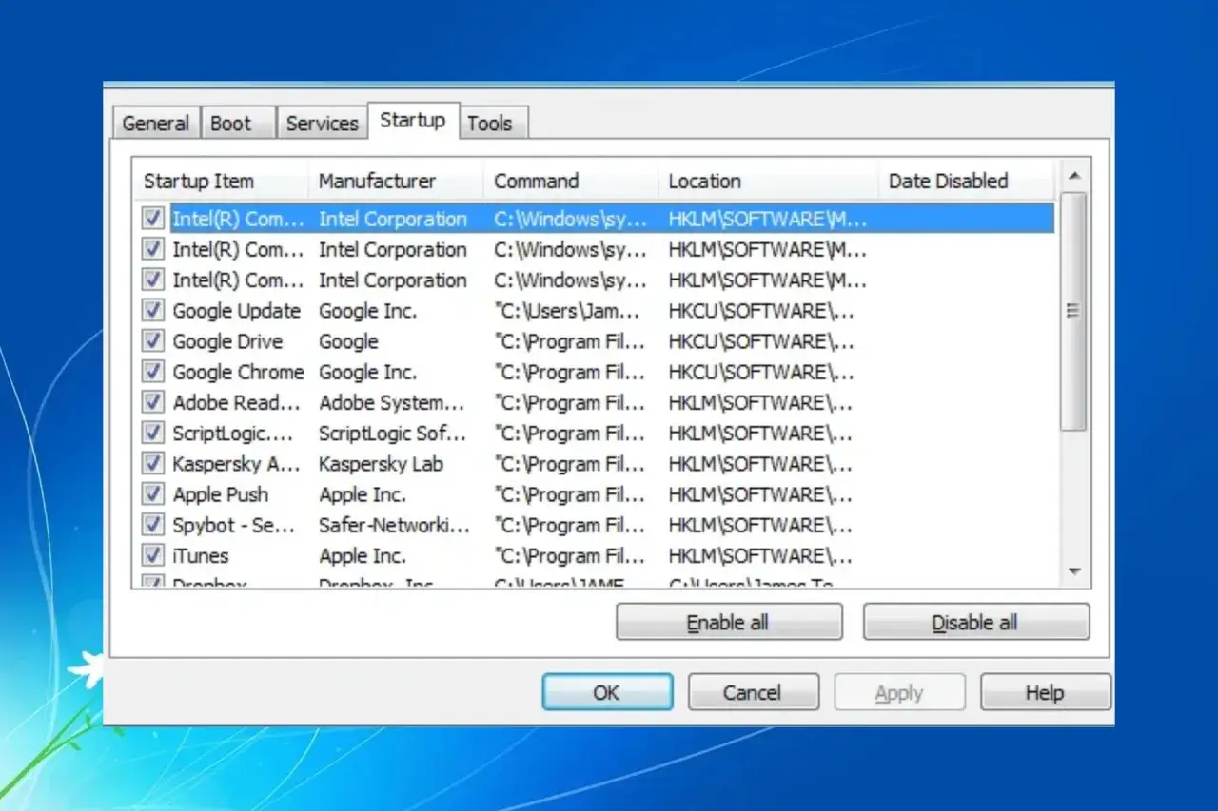This screenshot has width=1218, height=811.
Task: Select the Adobe Read… row text
Action: [x=236, y=402]
